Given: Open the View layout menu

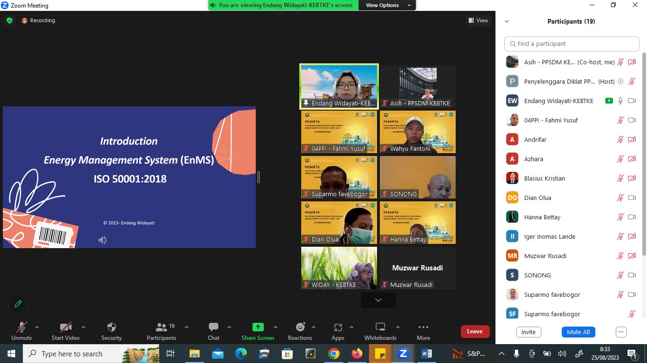Looking at the screenshot, I should pos(478,20).
